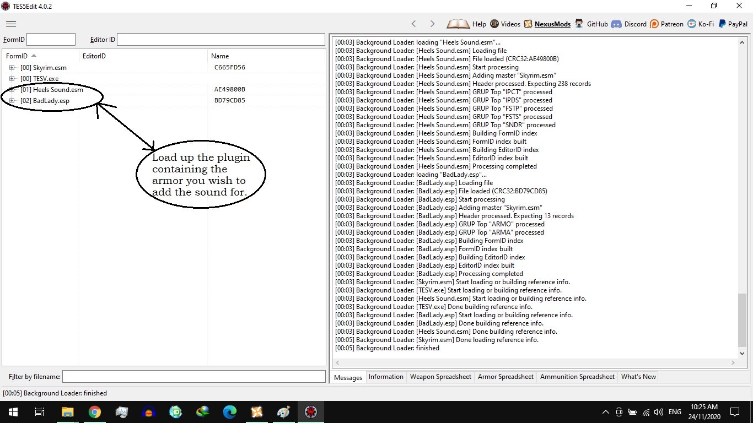The image size is (753, 423).
Task: Expand the BadLady.esp node
Action: click(12, 100)
